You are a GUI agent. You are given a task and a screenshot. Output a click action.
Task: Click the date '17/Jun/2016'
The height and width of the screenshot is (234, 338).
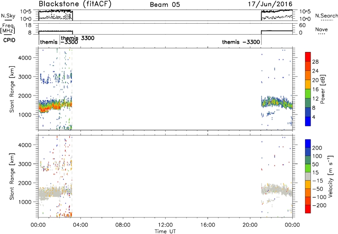pos(270,4)
